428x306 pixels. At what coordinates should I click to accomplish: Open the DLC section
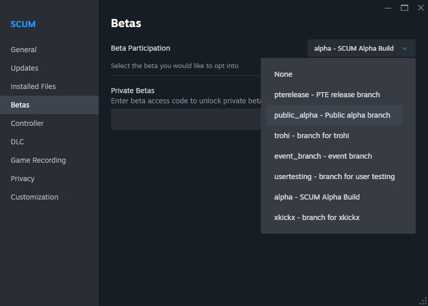click(17, 142)
